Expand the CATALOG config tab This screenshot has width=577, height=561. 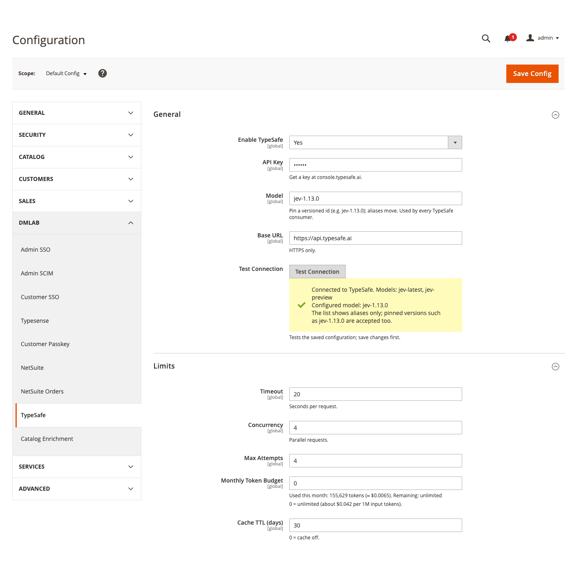[77, 157]
